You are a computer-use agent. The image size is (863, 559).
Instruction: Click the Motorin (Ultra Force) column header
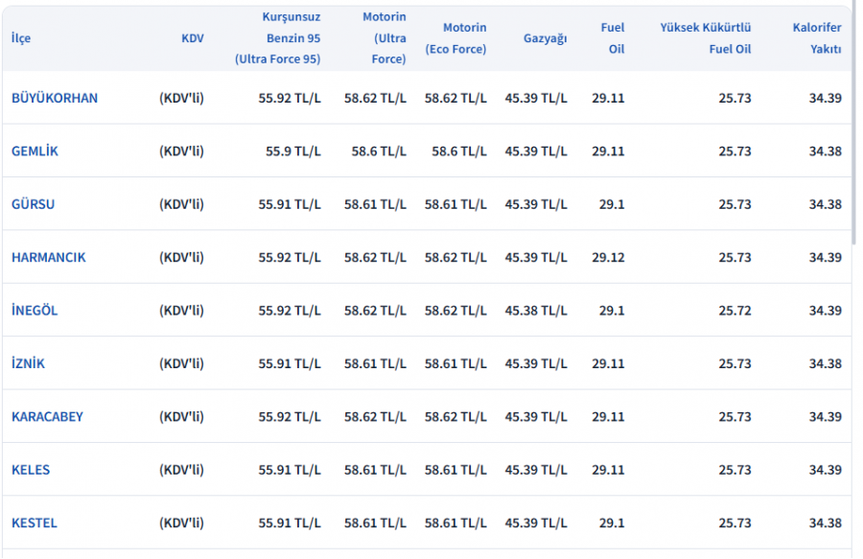point(384,38)
